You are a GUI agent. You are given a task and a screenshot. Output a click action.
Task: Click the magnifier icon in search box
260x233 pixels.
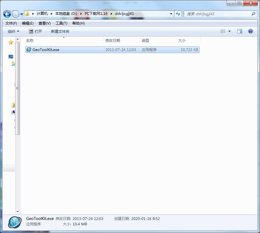coord(253,14)
